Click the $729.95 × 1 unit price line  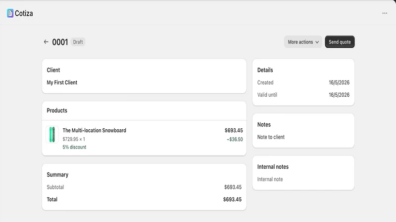(74, 139)
